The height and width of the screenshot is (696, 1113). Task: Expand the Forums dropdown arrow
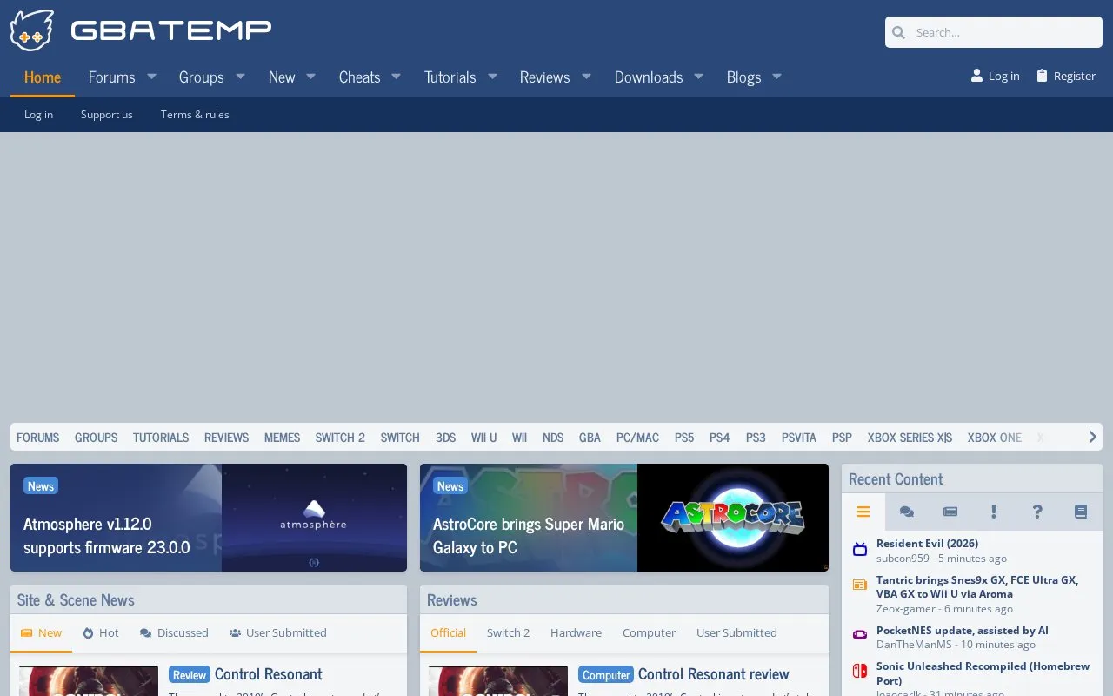click(151, 77)
